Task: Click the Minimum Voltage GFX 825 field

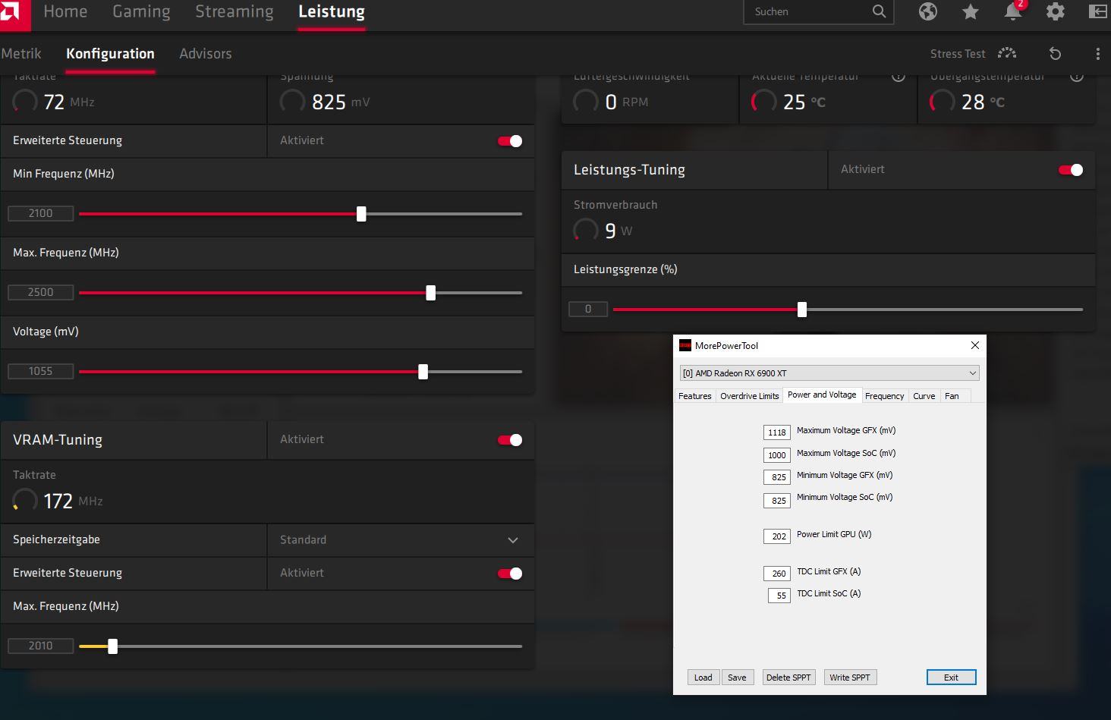Action: click(x=777, y=477)
